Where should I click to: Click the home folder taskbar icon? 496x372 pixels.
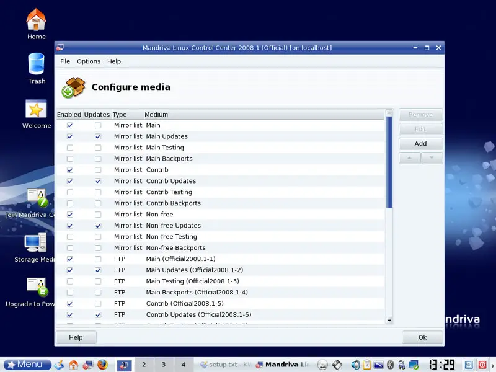pos(73,365)
